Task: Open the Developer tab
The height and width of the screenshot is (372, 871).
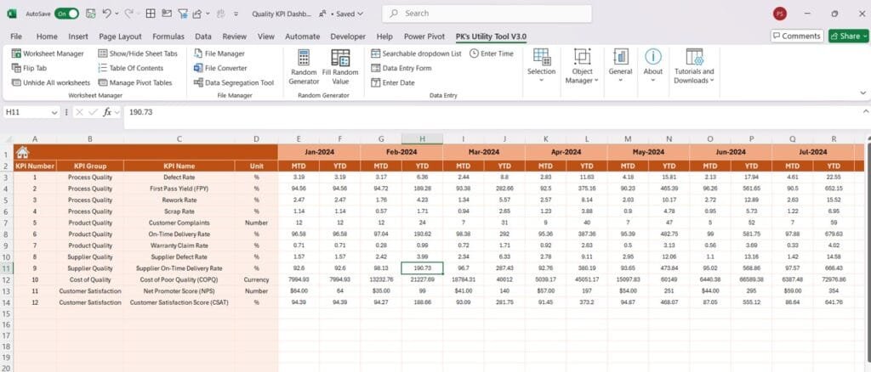Action: (x=348, y=36)
